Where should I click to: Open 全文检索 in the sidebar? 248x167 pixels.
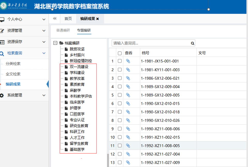[x=13, y=74]
